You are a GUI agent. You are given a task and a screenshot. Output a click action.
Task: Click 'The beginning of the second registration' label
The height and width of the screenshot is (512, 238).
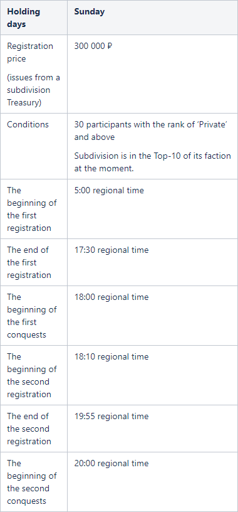[32, 375]
